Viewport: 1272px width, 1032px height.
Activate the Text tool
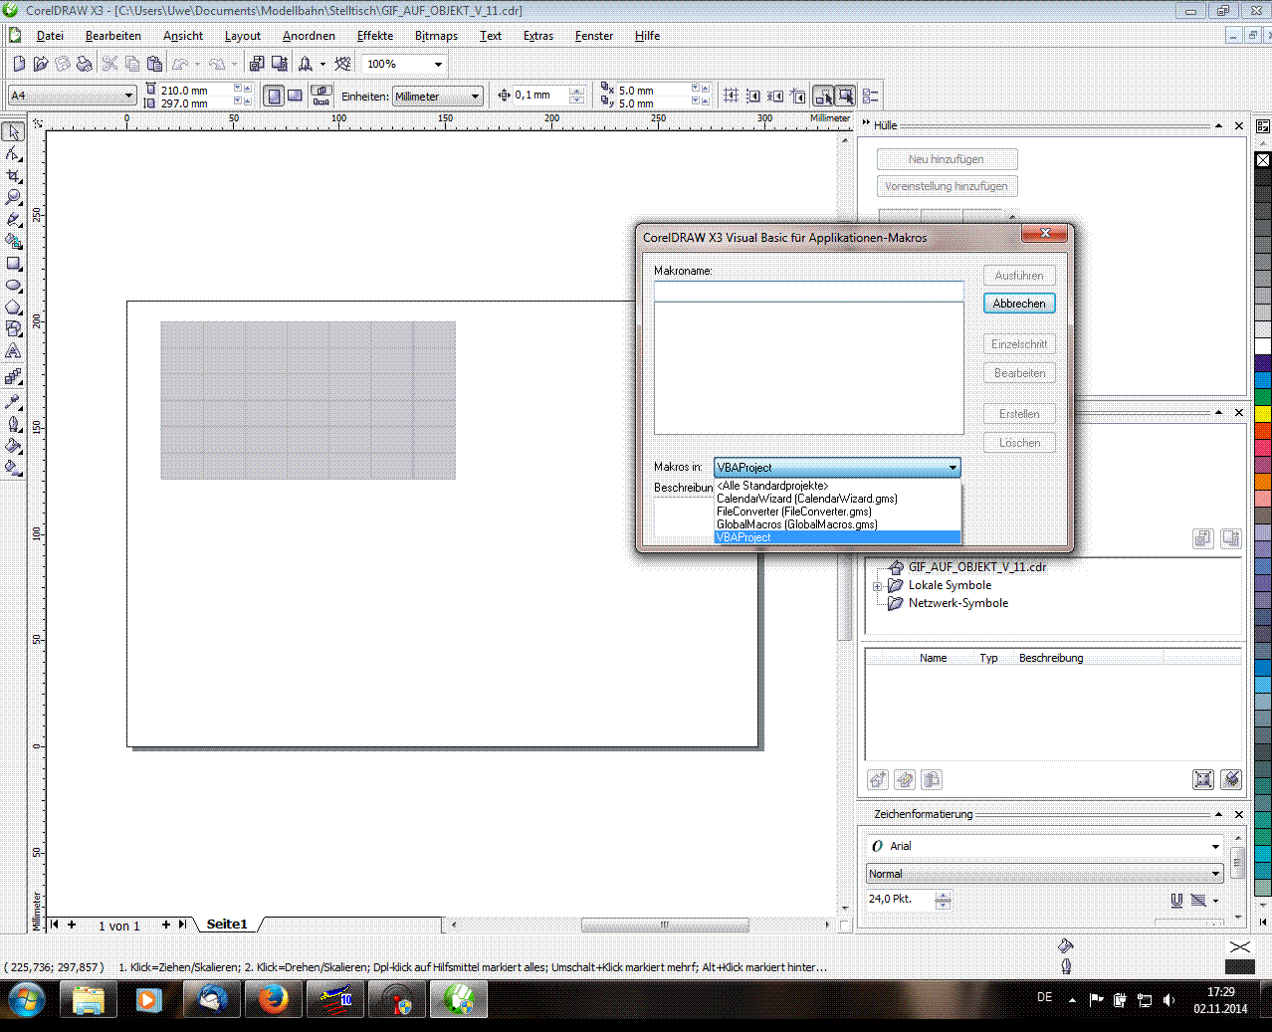pos(13,351)
